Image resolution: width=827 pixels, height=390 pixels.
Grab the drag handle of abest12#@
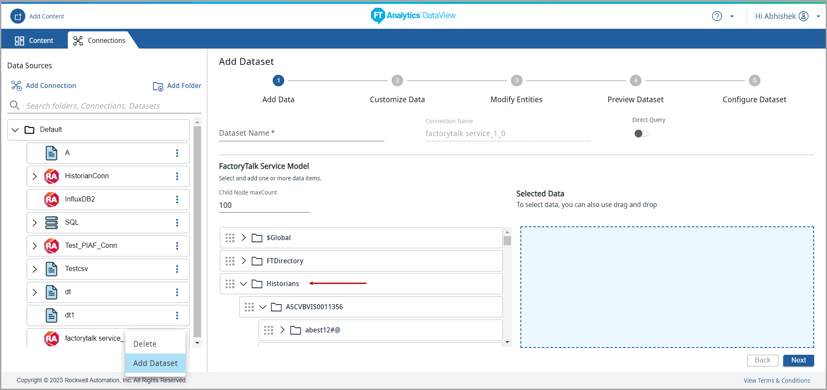(269, 330)
